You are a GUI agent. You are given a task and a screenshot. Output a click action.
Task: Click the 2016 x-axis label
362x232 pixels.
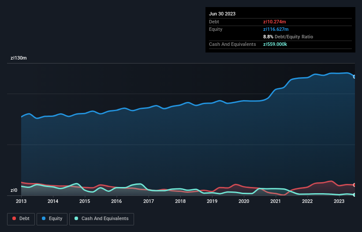(116, 201)
